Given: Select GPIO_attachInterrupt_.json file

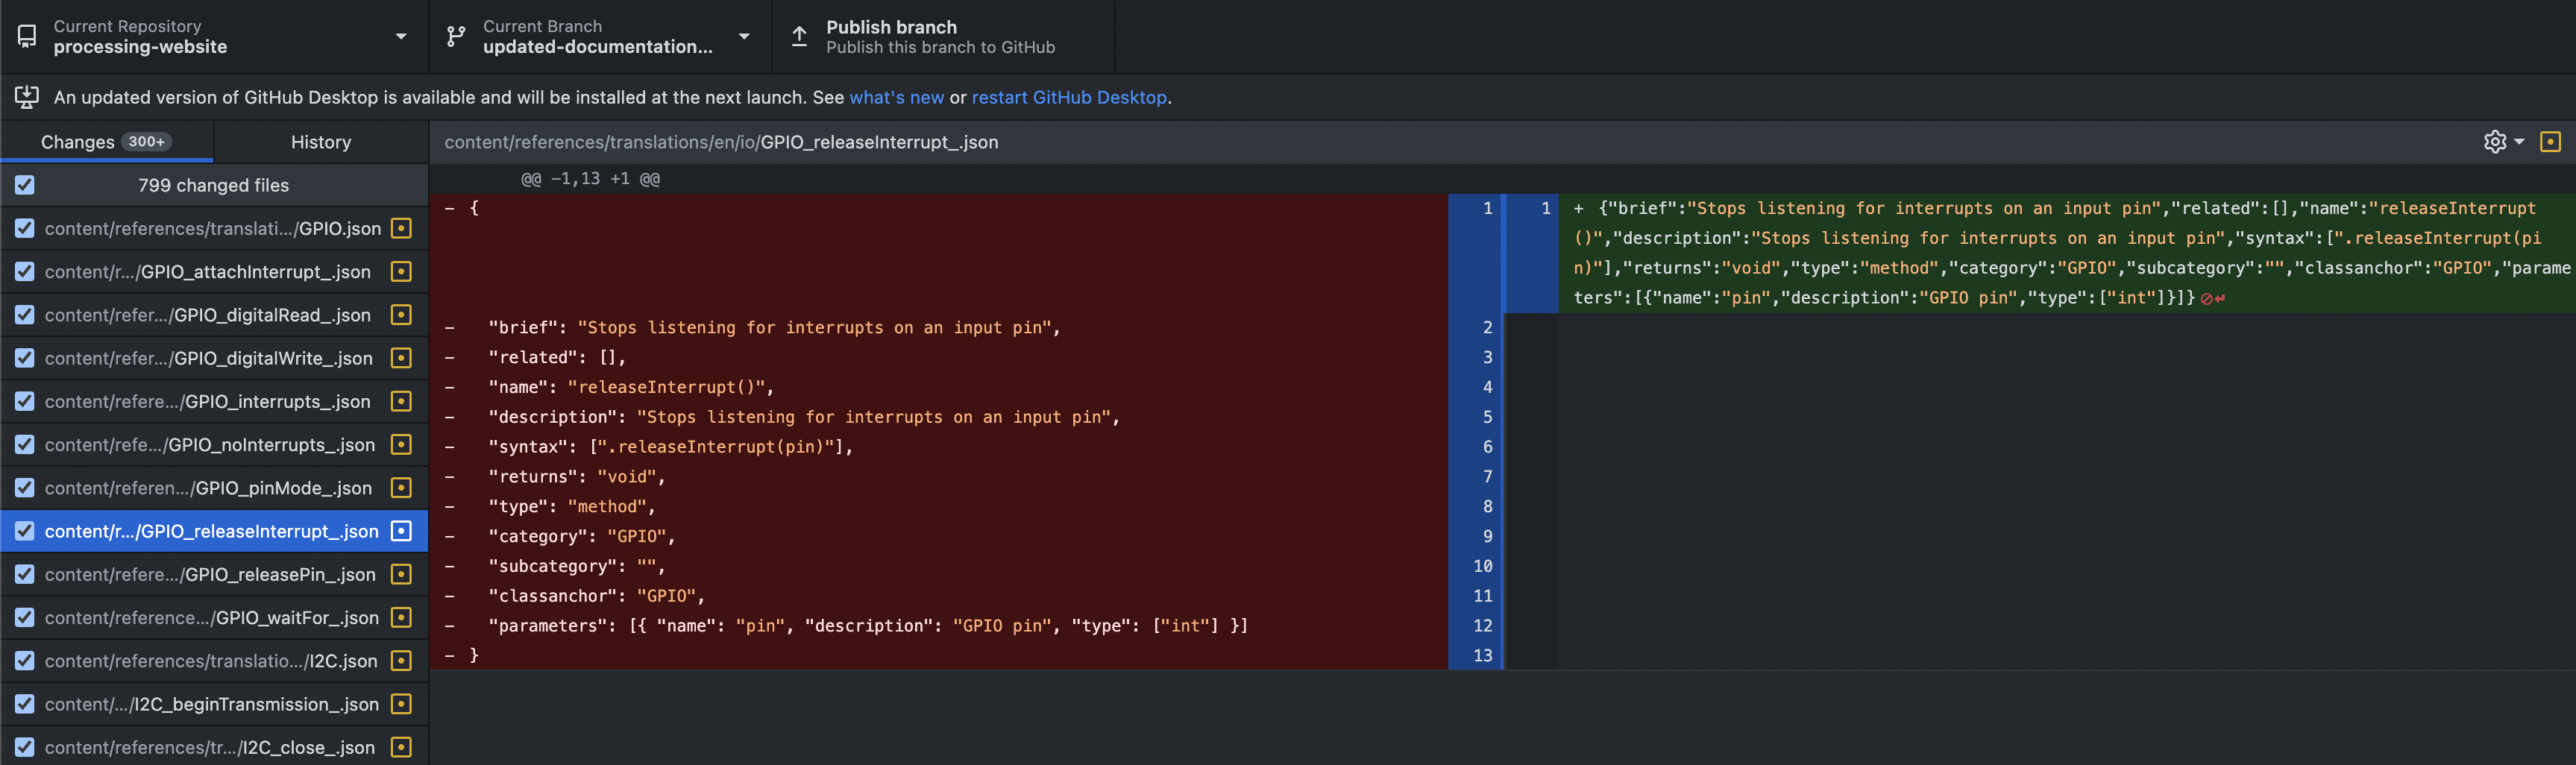Looking at the screenshot, I should (214, 271).
